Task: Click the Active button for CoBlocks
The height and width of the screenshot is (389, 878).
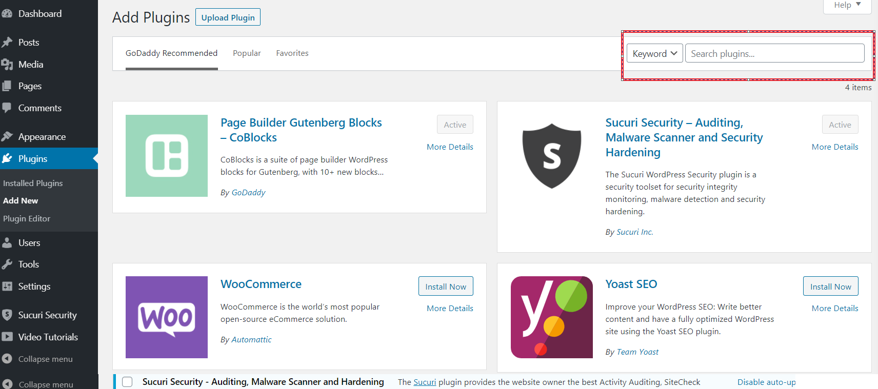Action: [x=455, y=125]
